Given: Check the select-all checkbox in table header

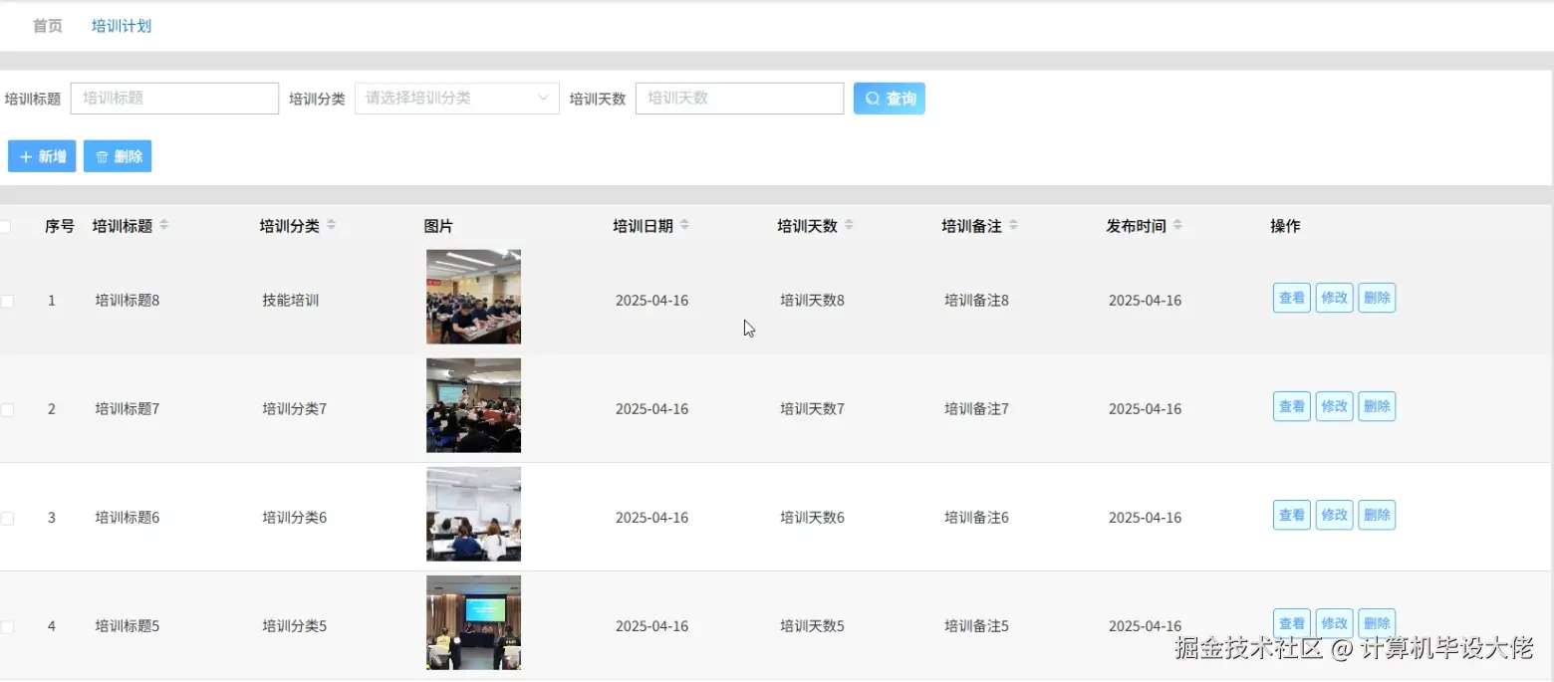Looking at the screenshot, I should (8, 226).
